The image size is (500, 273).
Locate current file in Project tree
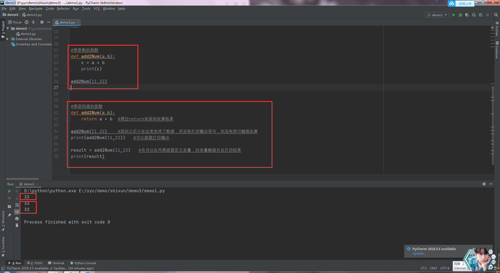coord(27,22)
